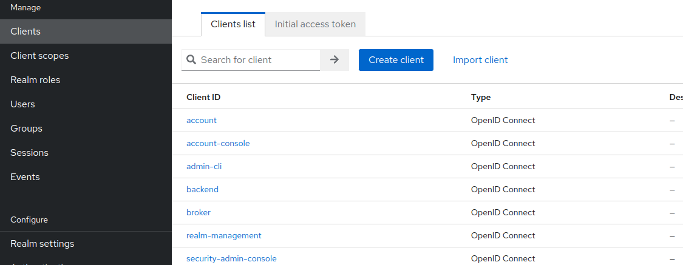Open the broker client

(x=198, y=213)
